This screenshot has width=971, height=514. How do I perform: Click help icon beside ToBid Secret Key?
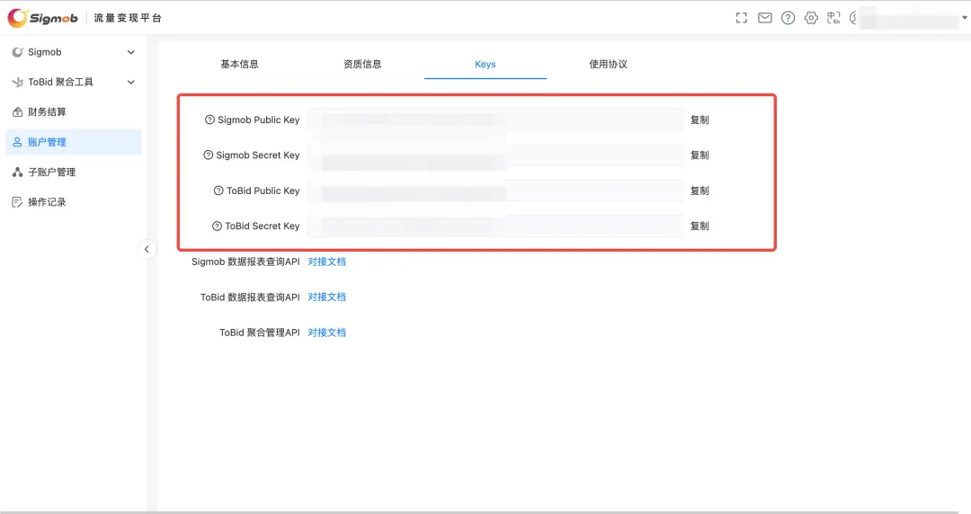click(217, 226)
